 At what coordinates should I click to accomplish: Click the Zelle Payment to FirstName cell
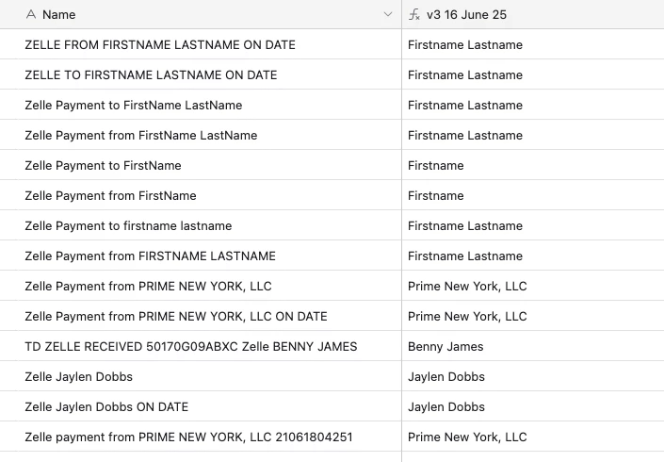click(210, 165)
